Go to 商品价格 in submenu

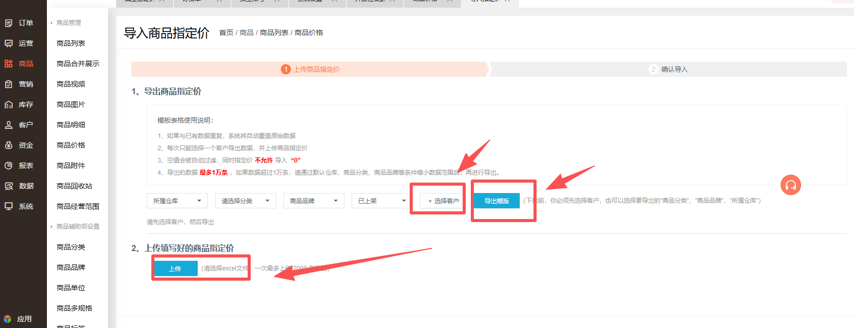pos(71,145)
